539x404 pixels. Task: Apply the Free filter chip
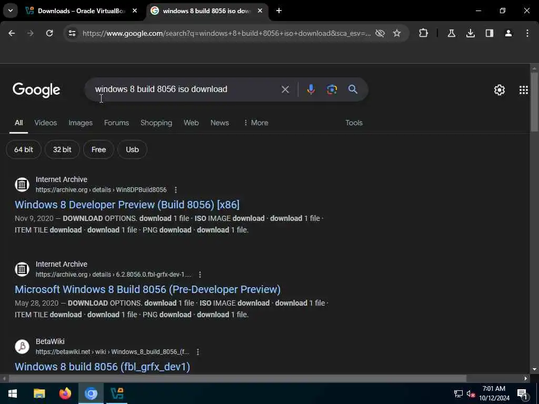[98, 150]
